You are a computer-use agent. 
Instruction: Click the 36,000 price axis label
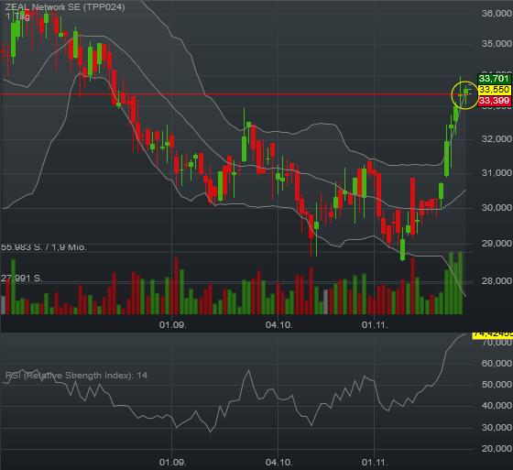tap(497, 13)
